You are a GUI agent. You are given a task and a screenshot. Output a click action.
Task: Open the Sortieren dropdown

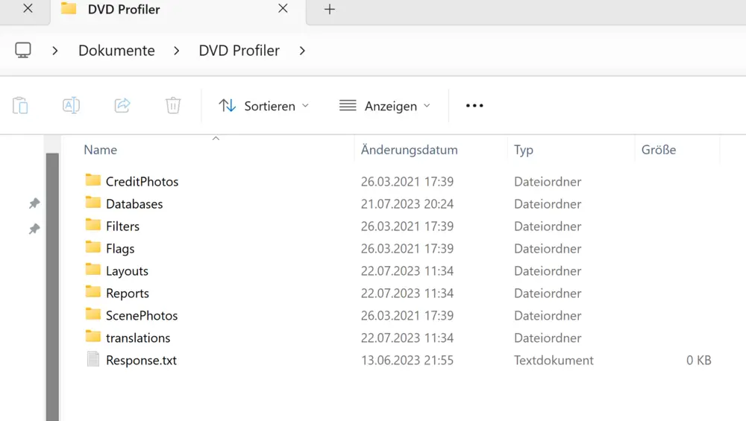tap(264, 106)
